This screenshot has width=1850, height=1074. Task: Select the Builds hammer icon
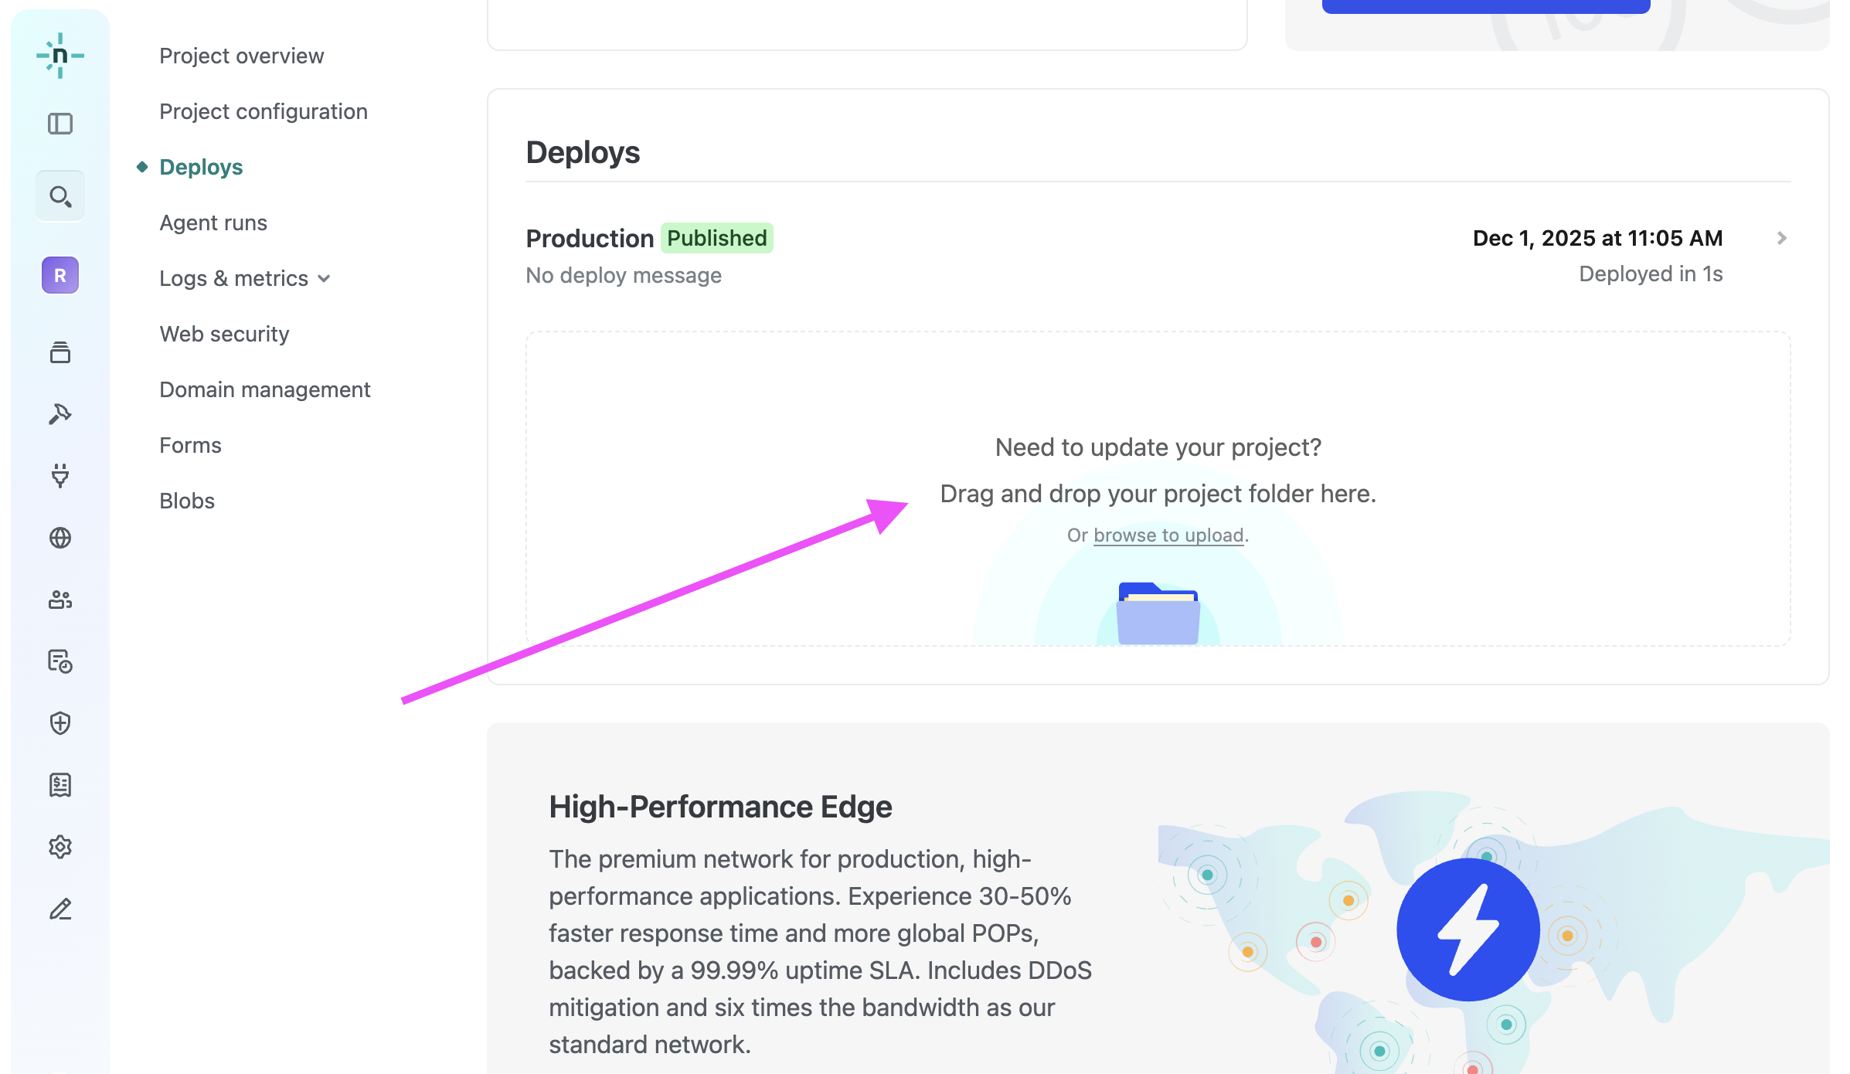(60, 413)
